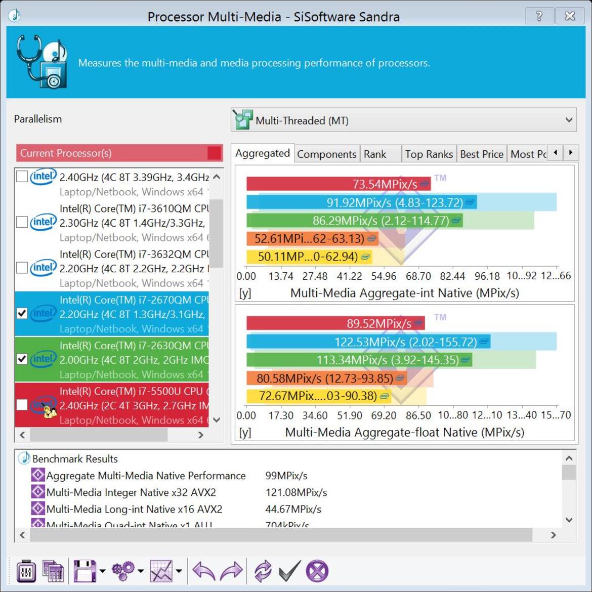Enable the i7-3632QM checkbox
This screenshot has width=592, height=592.
[x=22, y=268]
